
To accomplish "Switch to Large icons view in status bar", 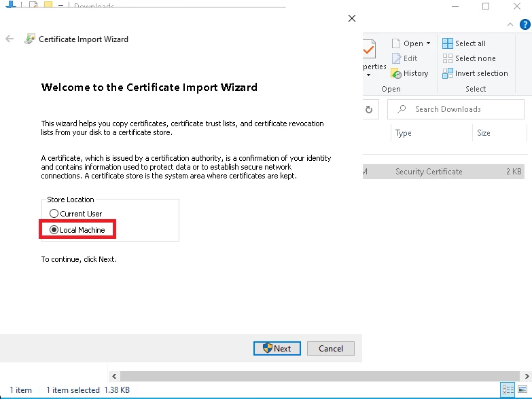I will pyautogui.click(x=523, y=390).
